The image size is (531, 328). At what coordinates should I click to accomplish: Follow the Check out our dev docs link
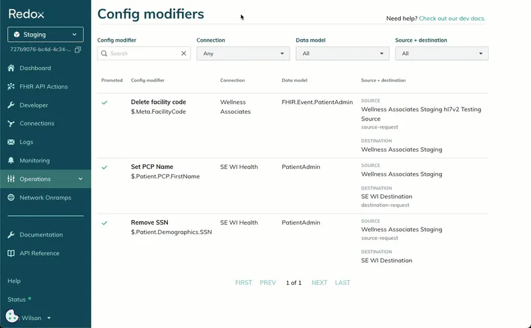click(x=452, y=19)
